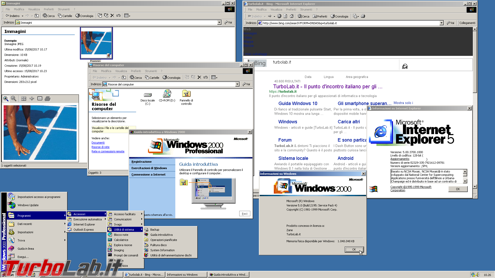Expand address dropdown in Risorse del computer

tap(237, 84)
